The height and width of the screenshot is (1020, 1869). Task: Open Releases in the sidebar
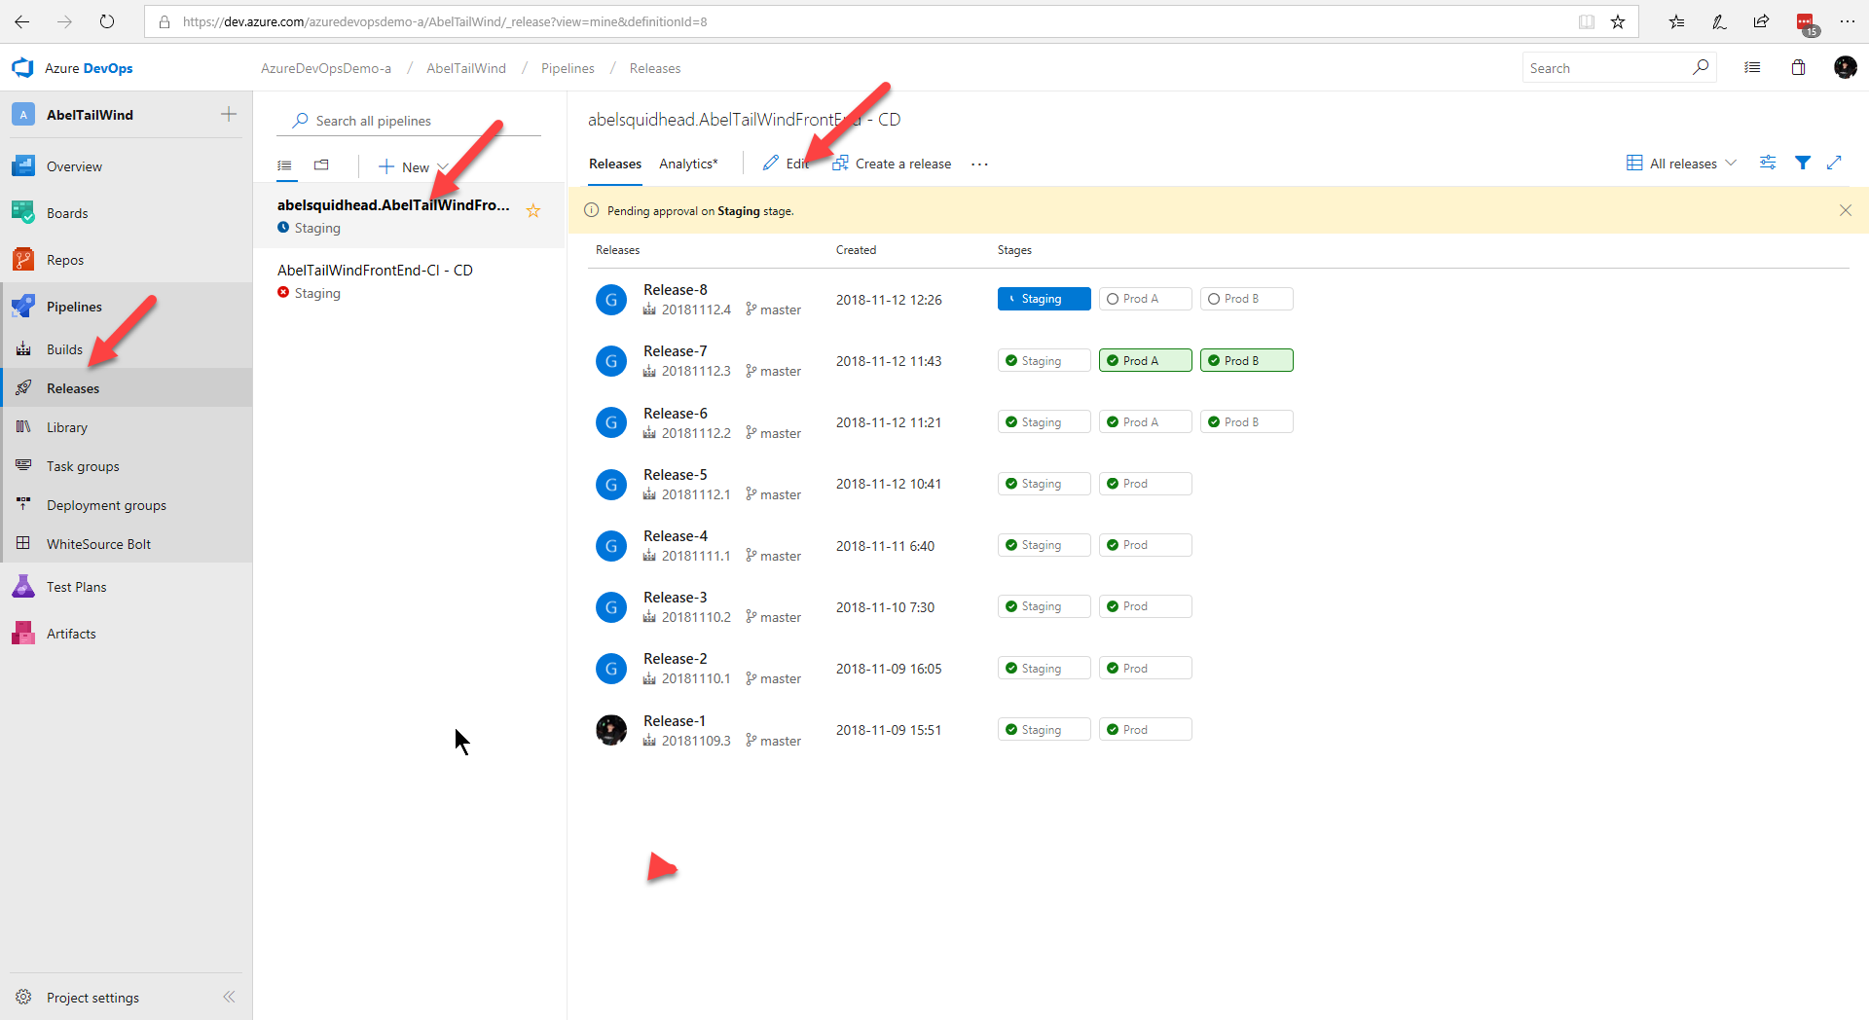click(x=73, y=388)
